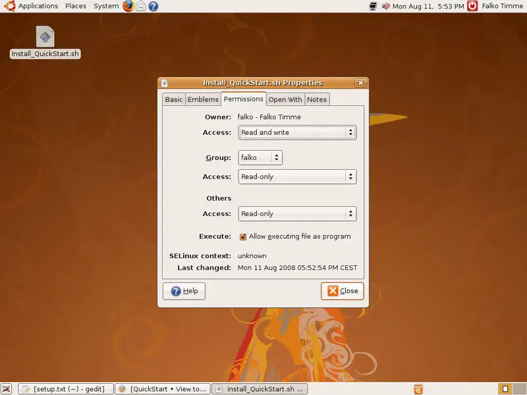Click the volume speaker tray icon
The height and width of the screenshot is (395, 527).
pyautogui.click(x=386, y=6)
